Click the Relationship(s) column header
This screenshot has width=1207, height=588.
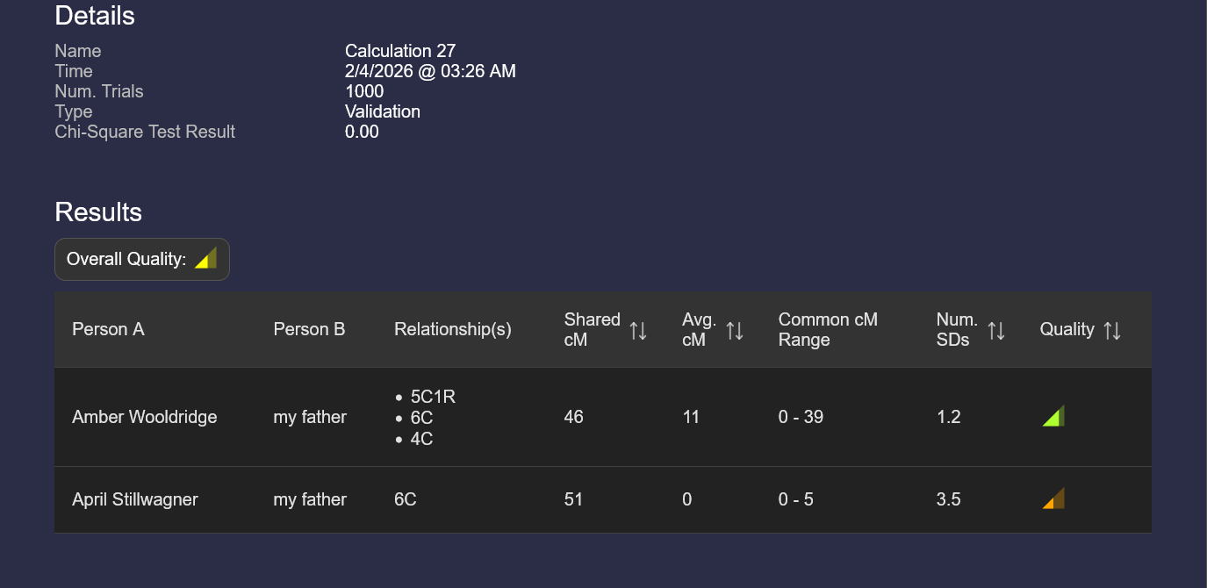(452, 329)
